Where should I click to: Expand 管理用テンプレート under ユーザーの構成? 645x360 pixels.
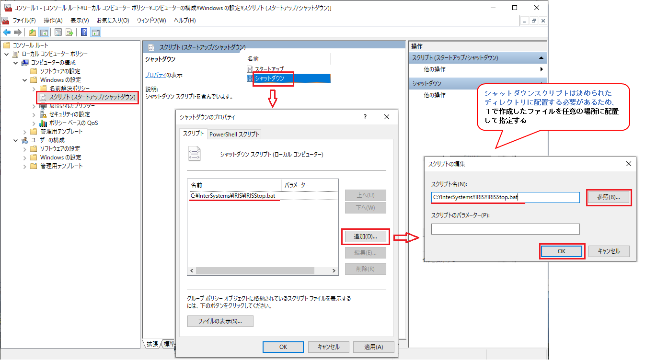(x=25, y=166)
